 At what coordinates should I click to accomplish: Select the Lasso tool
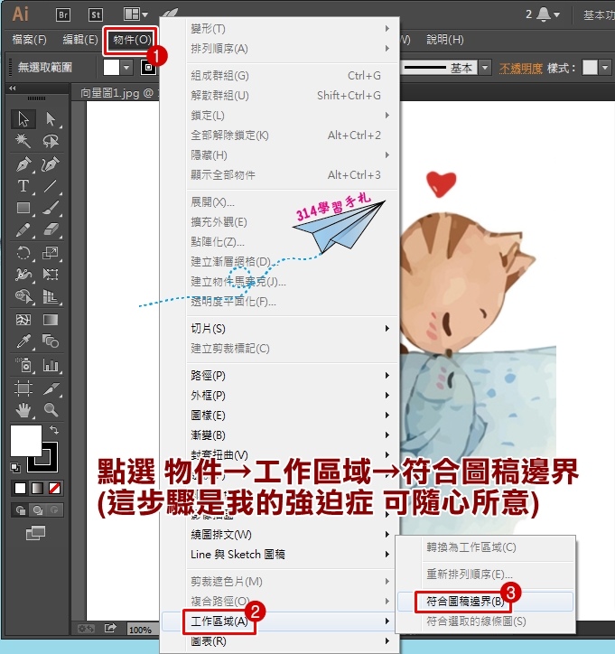coord(51,141)
